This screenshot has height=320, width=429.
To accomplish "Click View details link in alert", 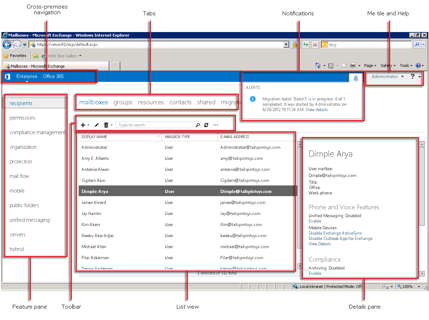I will (316, 110).
